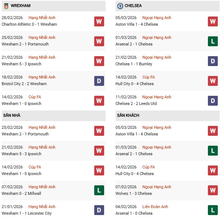Click L badge for Arsenal 1-0 Chelsea
Viewport: 220px width, 218px height.
pos(213,210)
